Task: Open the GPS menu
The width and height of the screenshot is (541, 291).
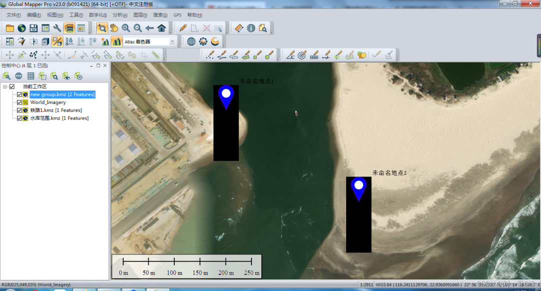Action: [177, 15]
